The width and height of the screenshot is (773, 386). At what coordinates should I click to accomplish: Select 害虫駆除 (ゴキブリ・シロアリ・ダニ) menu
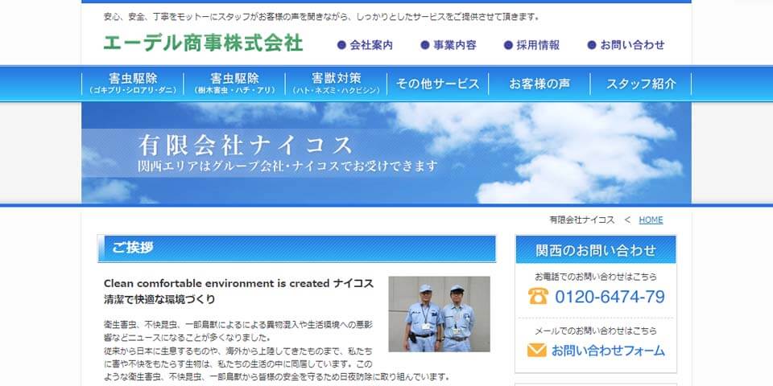pyautogui.click(x=133, y=84)
